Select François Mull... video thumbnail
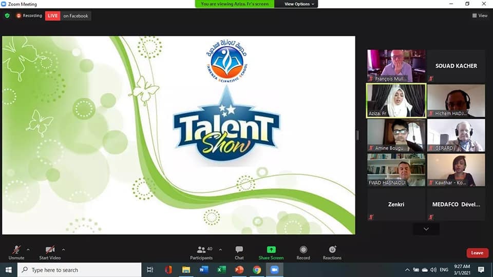493x277 pixels. click(x=396, y=66)
